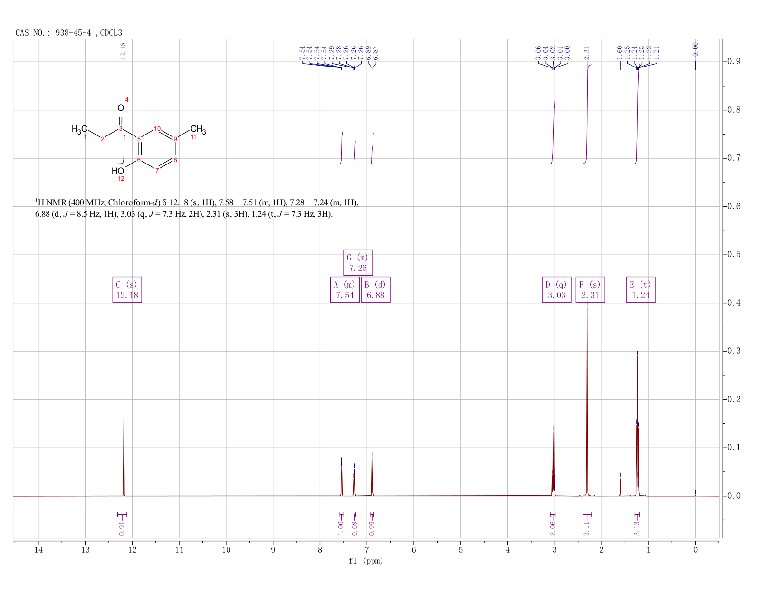Click the CH3 group labeled 11
The image size is (784, 606).
tap(198, 129)
